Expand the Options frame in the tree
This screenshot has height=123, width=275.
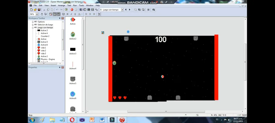click(33, 22)
